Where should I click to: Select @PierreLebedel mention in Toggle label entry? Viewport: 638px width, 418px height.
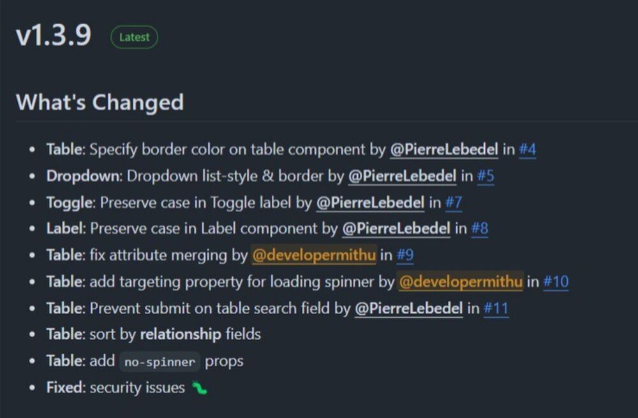click(371, 203)
